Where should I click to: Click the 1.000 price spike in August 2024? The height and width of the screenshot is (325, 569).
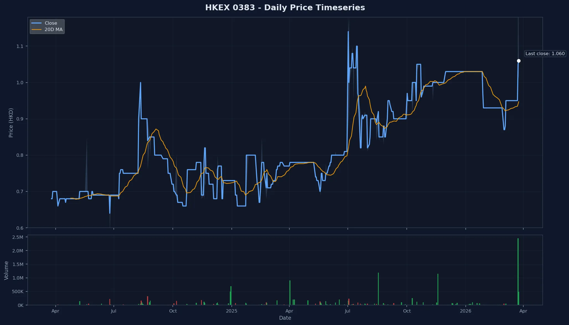tap(140, 83)
